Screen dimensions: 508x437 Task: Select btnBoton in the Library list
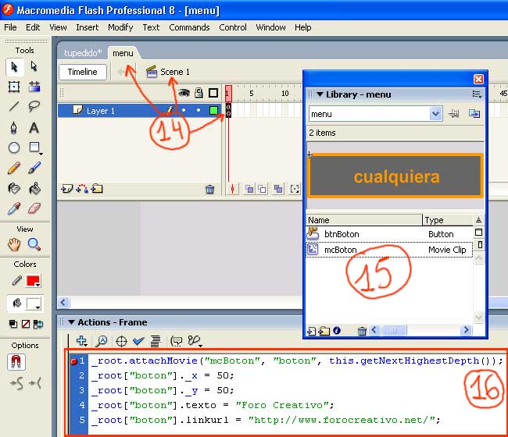click(388, 234)
